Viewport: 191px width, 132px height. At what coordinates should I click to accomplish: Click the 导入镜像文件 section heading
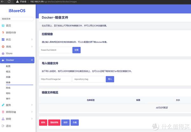pyautogui.click(x=50, y=63)
